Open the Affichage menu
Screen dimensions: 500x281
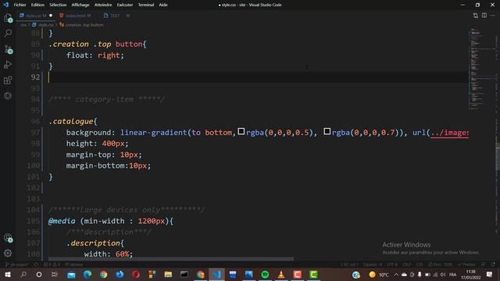[x=80, y=5]
